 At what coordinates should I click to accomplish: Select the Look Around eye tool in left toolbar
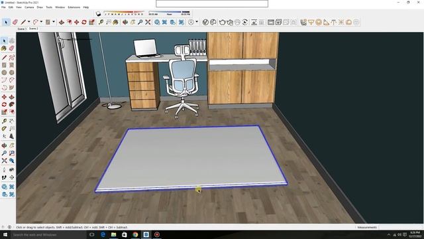click(12, 170)
